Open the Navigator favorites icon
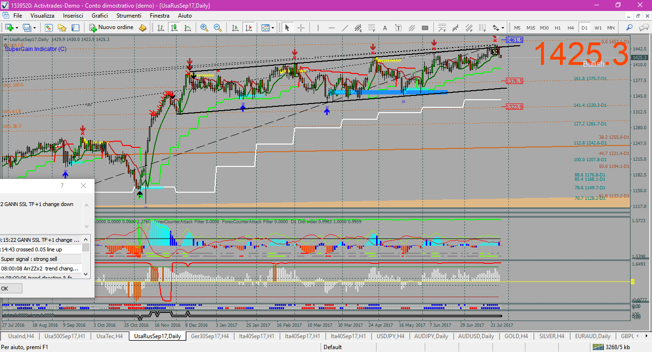Image resolution: width=652 pixels, height=352 pixels. click(62, 28)
